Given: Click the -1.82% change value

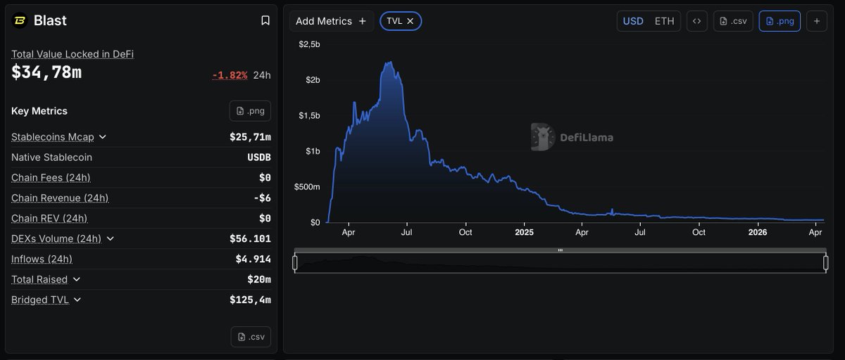Looking at the screenshot, I should pos(230,75).
